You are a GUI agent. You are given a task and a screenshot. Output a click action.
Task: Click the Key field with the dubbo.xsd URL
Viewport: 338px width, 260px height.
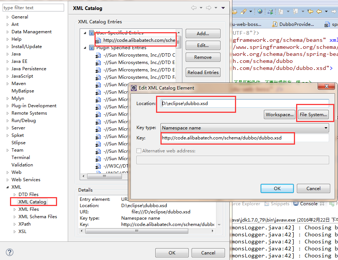(245, 138)
